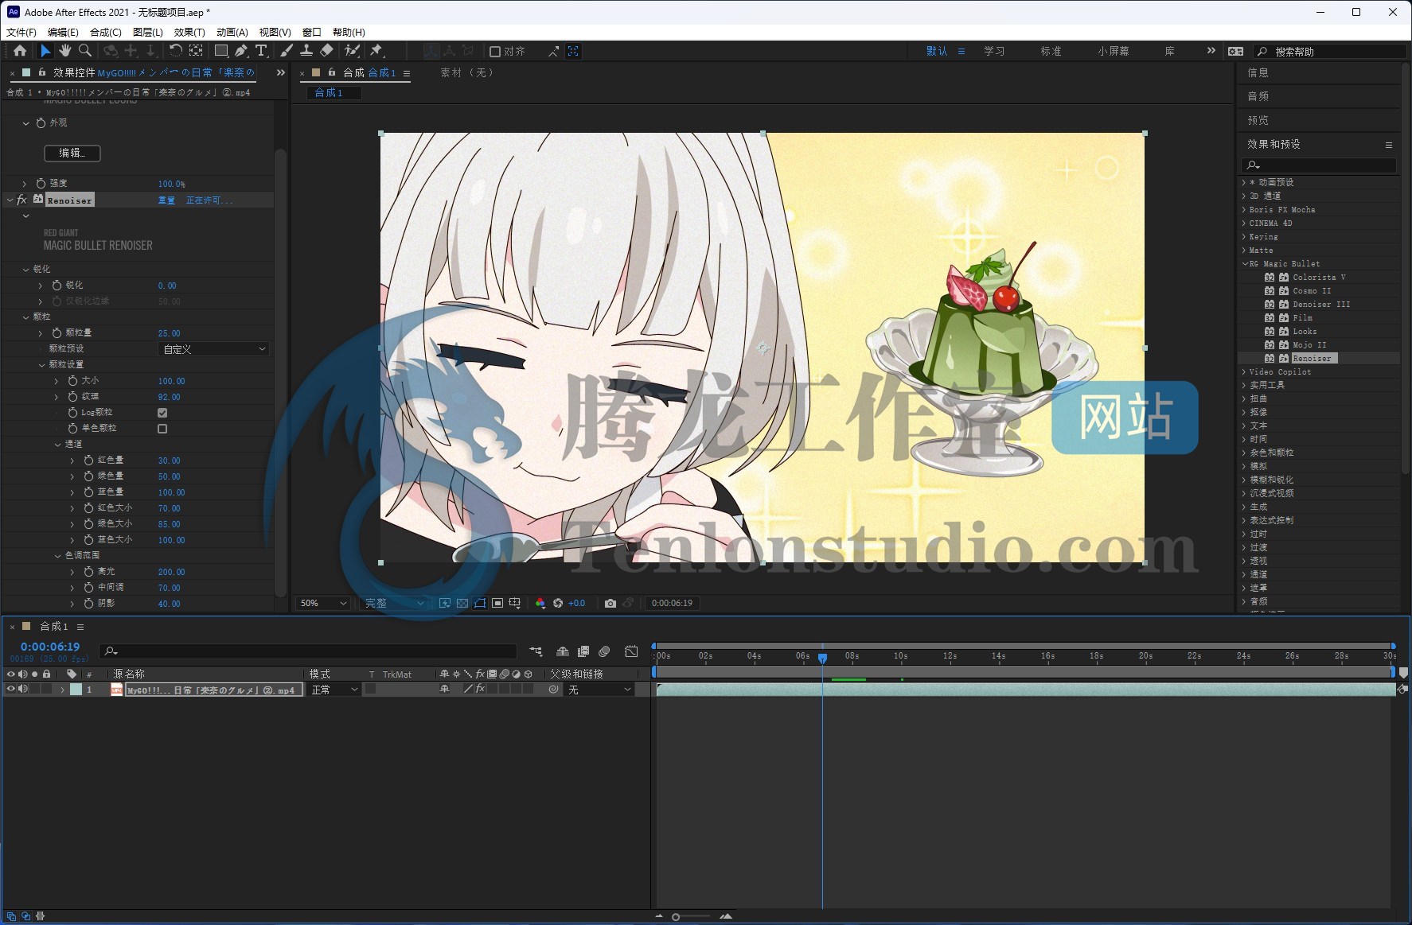1412x925 pixels.
Task: Click the reset exposure aperture icon
Action: [558, 604]
